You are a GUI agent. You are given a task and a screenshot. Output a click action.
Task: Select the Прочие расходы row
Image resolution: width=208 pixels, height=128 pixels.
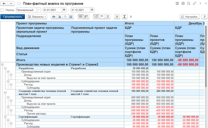coord(70,113)
